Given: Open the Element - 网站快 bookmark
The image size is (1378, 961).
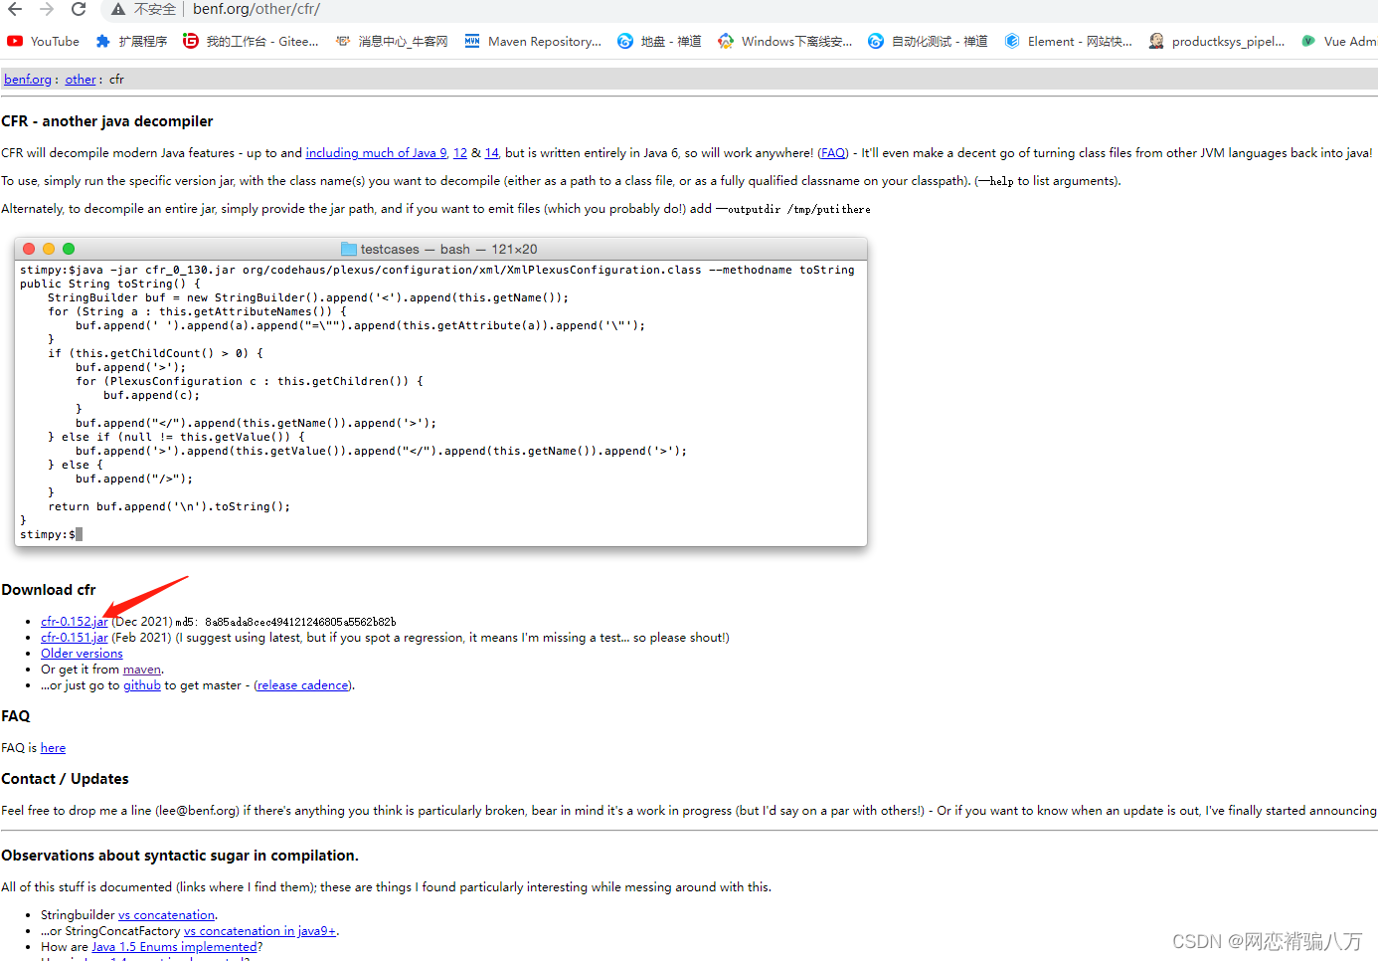Looking at the screenshot, I should point(1069,41).
